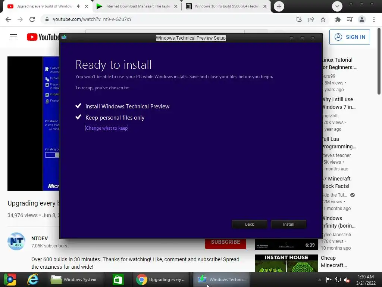Click Windows Technic... taskbar button
This screenshot has width=382, height=287.
222,280
